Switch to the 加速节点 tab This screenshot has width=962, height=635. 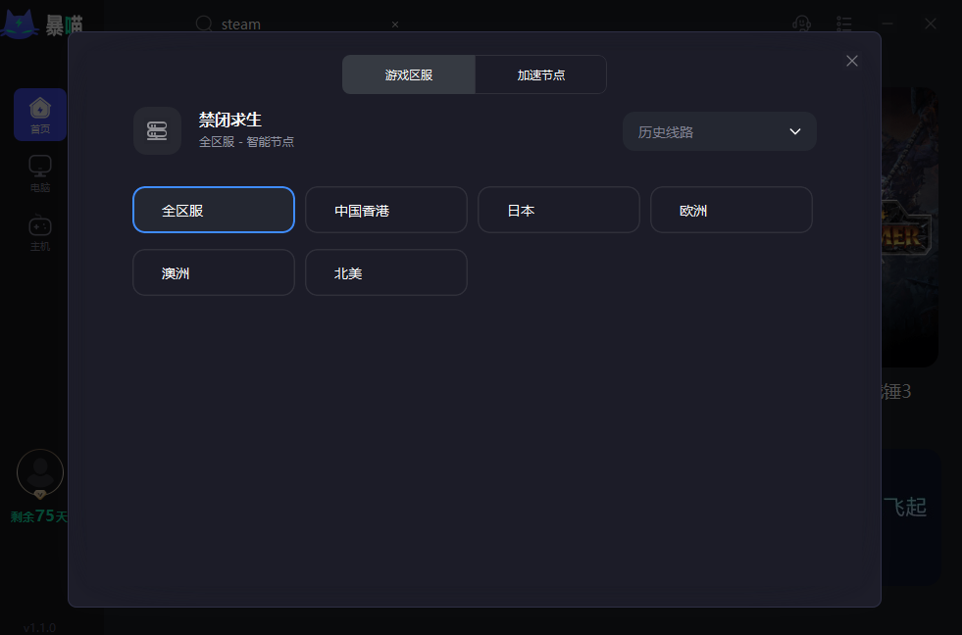541,74
